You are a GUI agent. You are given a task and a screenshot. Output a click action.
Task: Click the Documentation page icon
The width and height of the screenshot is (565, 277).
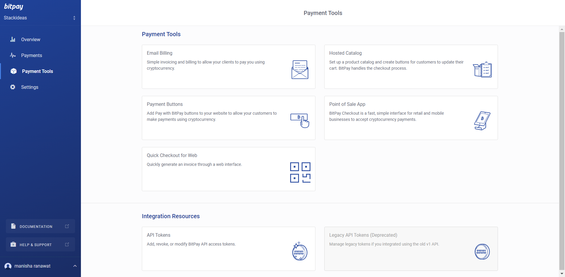coord(13,226)
